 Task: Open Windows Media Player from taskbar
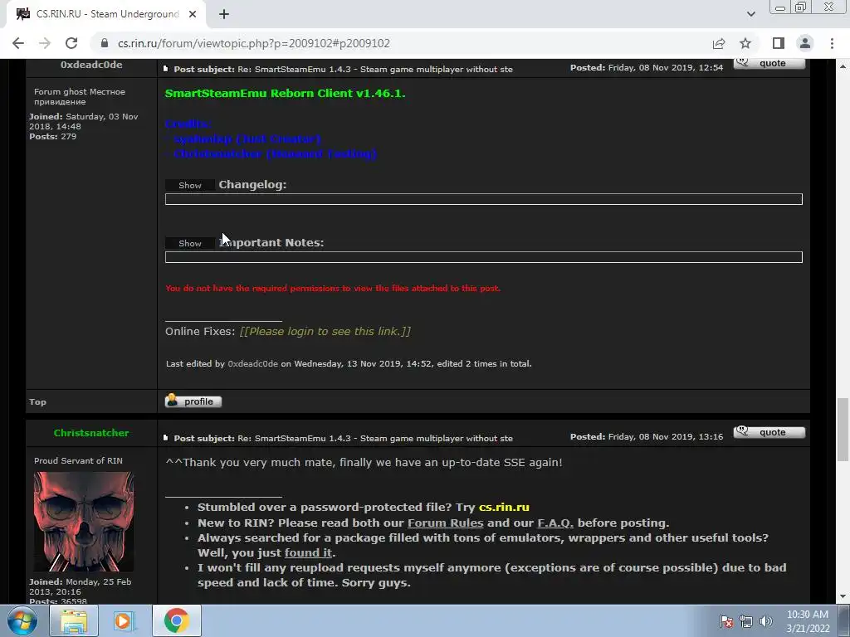pos(125,620)
